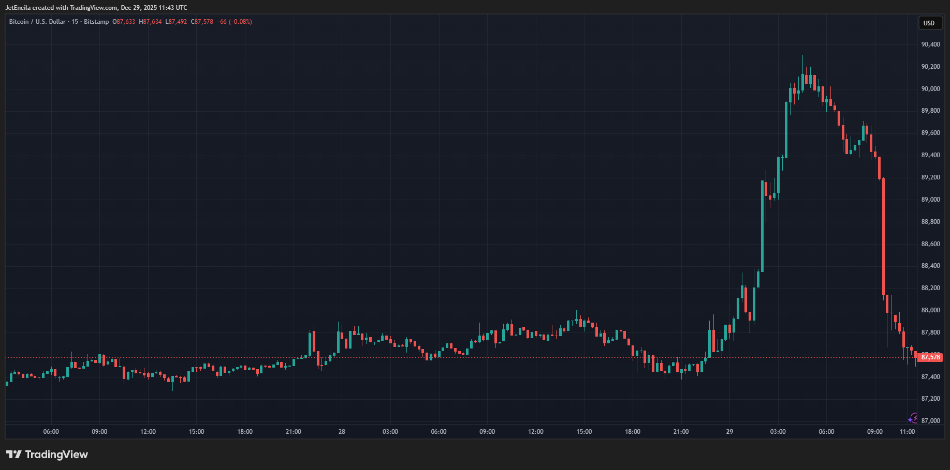This screenshot has width=950, height=470.
Task: Click the purple lightning icon above the price axis bottom
Action: click(913, 418)
